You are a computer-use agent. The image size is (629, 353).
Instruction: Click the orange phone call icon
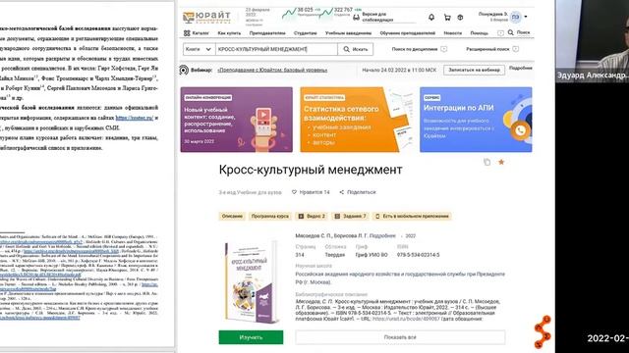click(520, 130)
